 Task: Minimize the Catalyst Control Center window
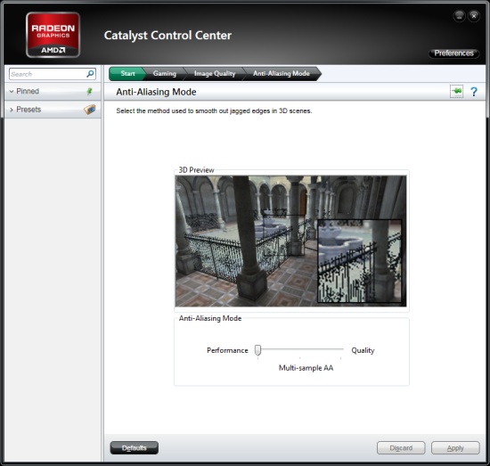point(459,16)
